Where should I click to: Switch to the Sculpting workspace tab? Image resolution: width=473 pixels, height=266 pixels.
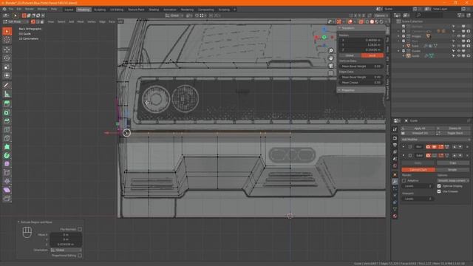[100, 10]
